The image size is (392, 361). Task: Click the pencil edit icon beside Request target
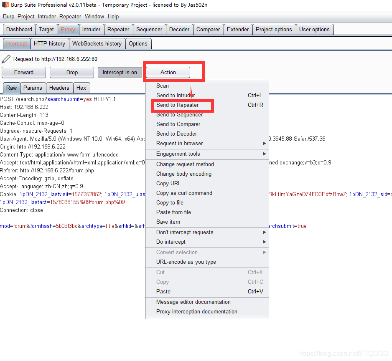click(6, 59)
